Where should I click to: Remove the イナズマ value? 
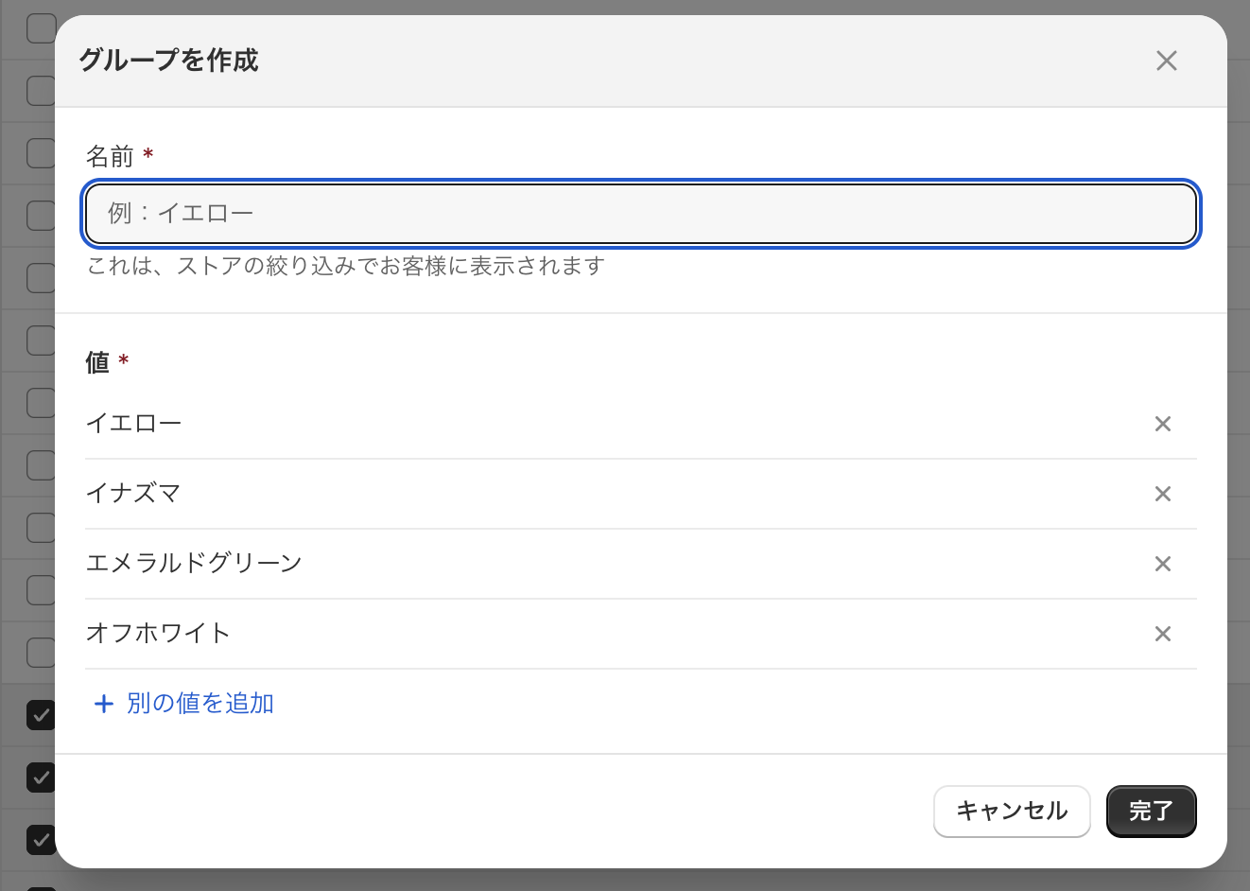(1163, 494)
